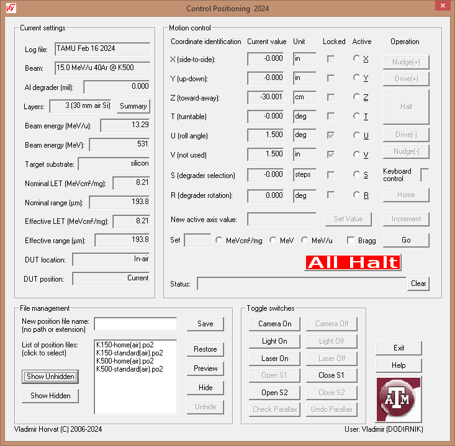Select Z as the active axis
The width and height of the screenshot is (455, 446).
tap(356, 97)
